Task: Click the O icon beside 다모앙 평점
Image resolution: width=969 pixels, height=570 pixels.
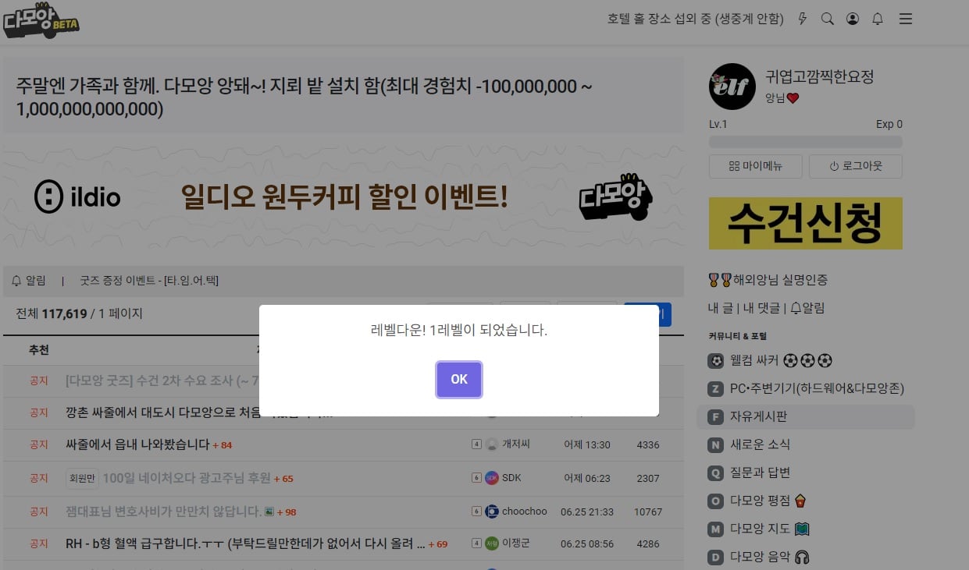Action: [x=715, y=501]
